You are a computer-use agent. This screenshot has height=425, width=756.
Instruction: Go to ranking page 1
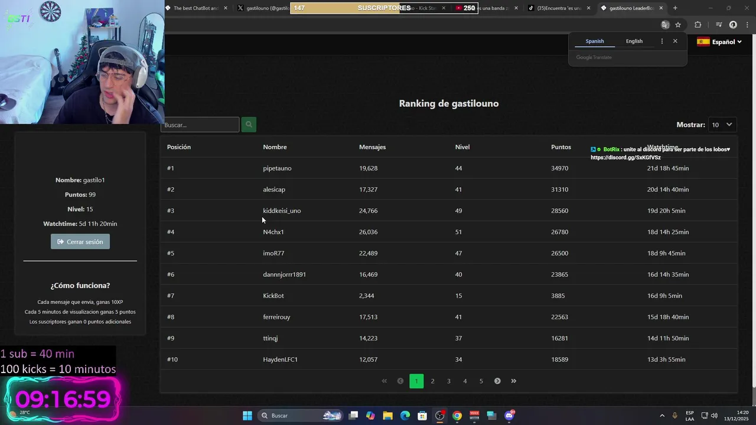(416, 381)
